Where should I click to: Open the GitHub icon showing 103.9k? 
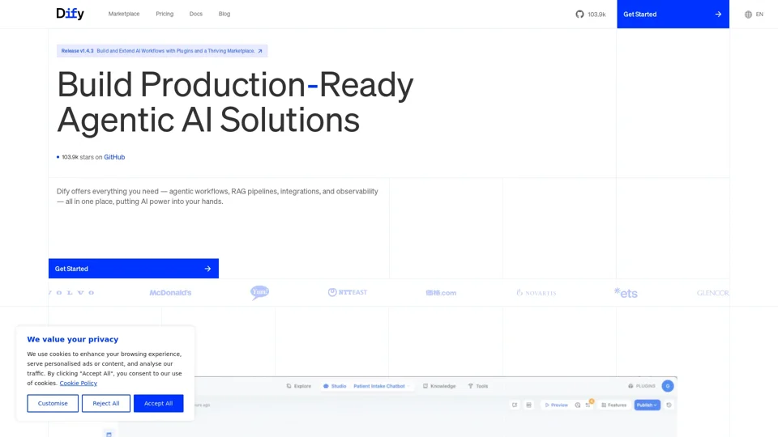pyautogui.click(x=579, y=15)
